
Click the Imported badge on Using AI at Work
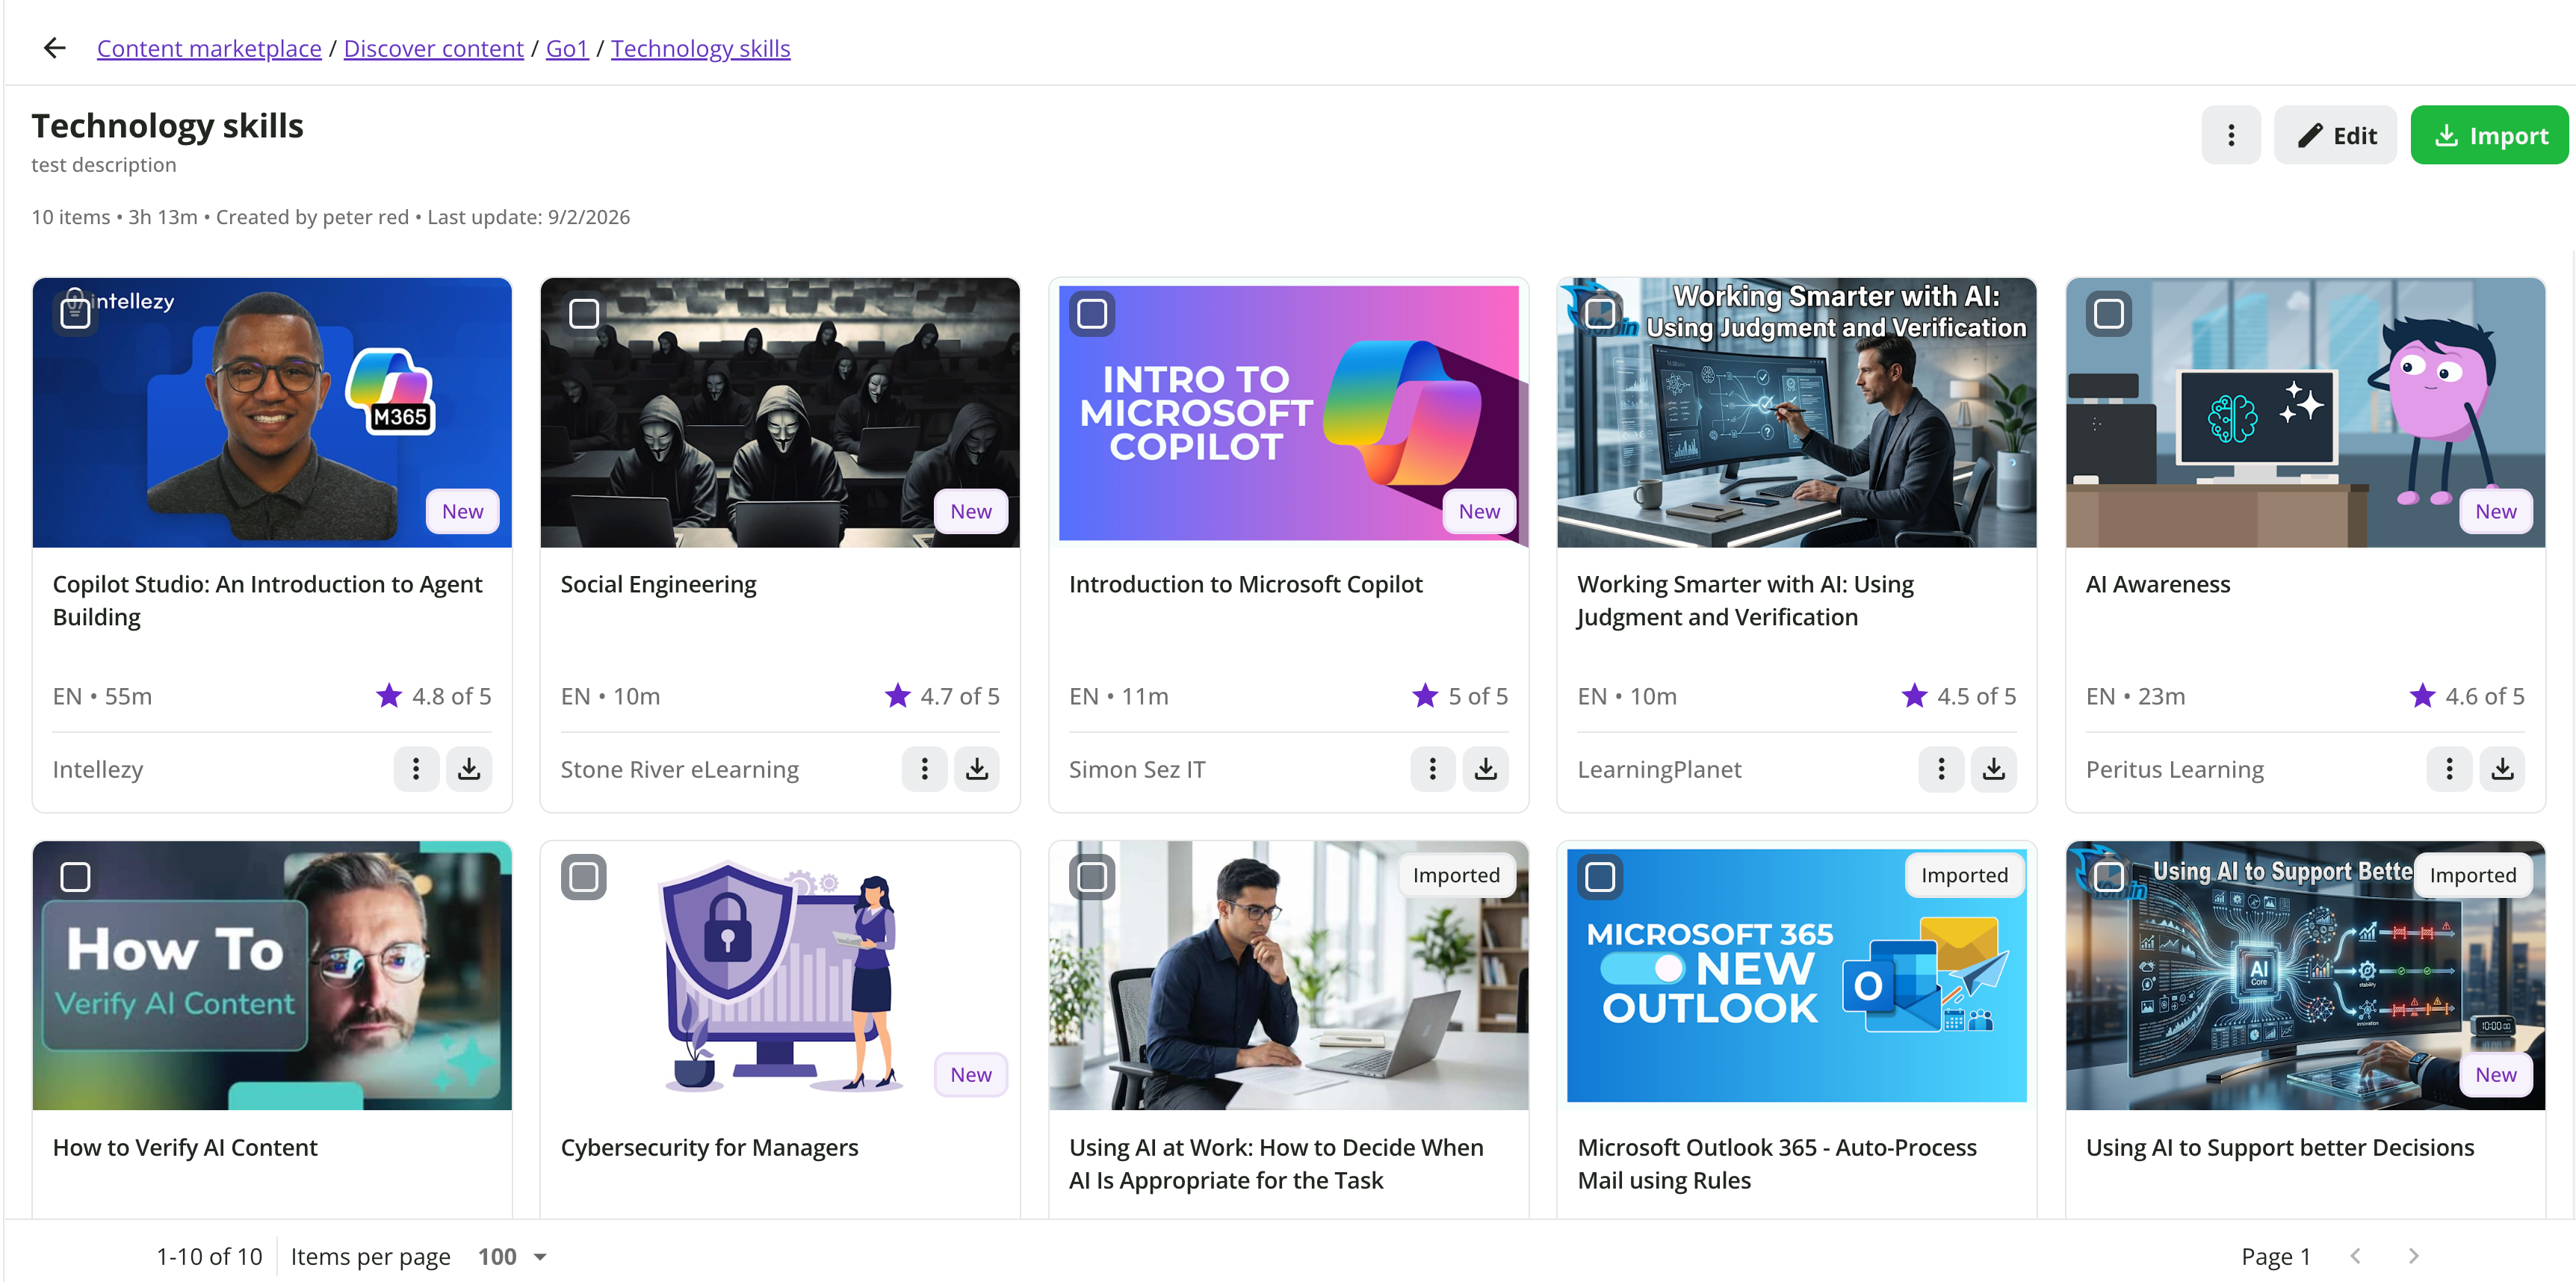pos(1455,875)
